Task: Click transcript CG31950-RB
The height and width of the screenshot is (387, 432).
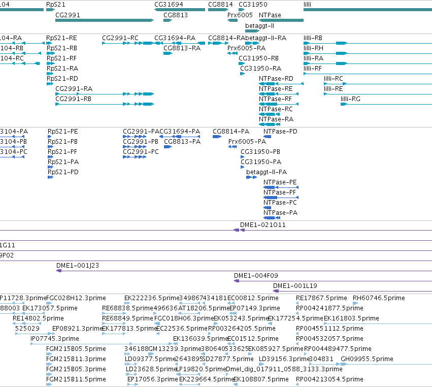Action: 259,58
